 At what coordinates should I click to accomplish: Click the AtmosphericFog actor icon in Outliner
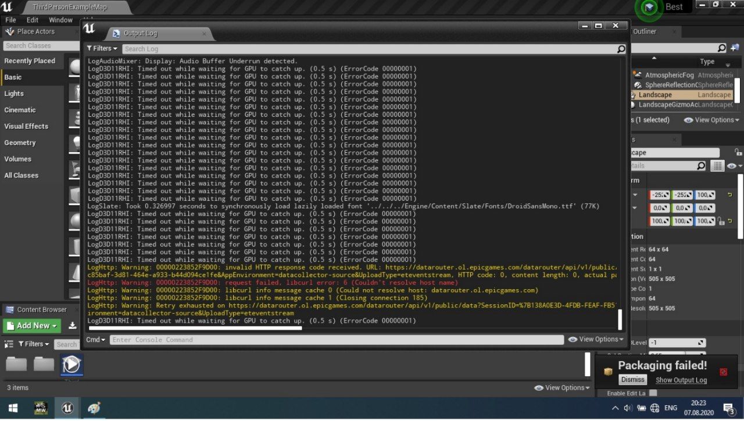tap(638, 75)
